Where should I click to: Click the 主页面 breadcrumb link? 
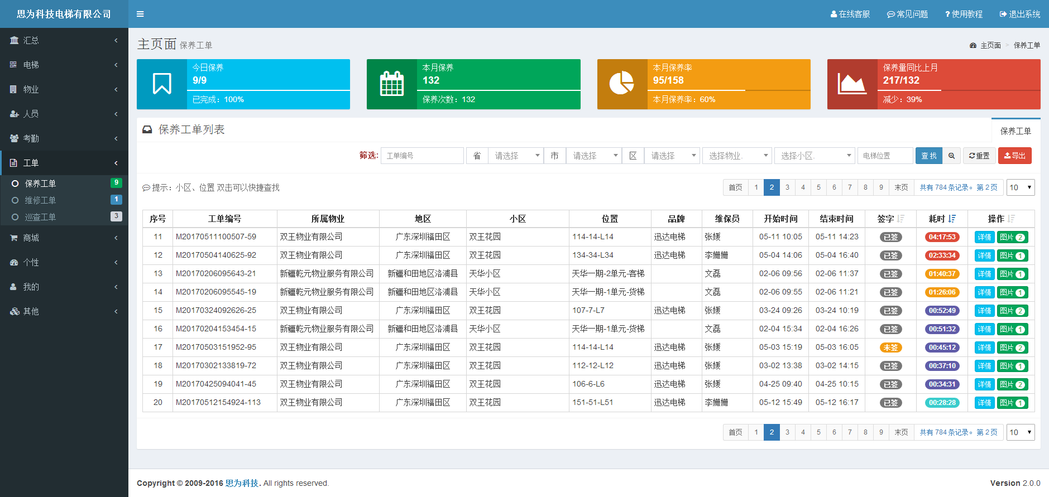[991, 45]
